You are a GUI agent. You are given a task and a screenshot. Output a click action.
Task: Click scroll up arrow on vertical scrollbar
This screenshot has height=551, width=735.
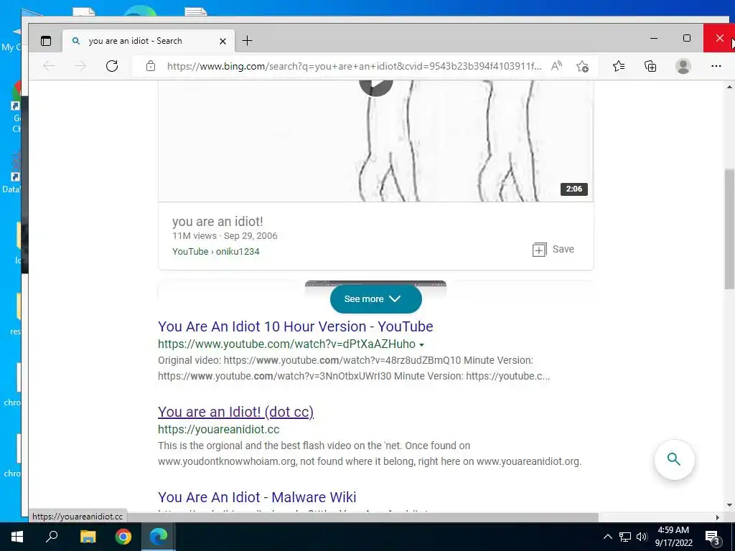click(729, 87)
